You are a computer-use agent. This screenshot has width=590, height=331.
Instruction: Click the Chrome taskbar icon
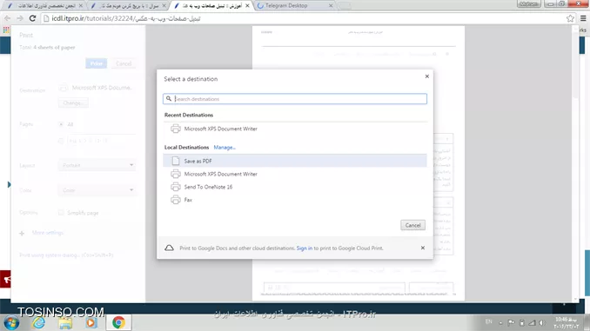(118, 322)
